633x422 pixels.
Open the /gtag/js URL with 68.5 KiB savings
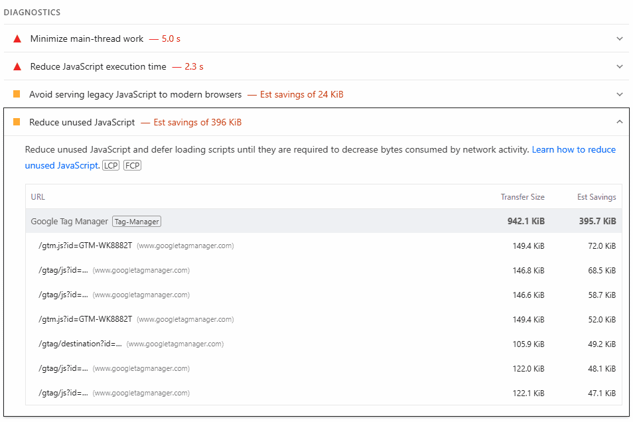click(64, 271)
